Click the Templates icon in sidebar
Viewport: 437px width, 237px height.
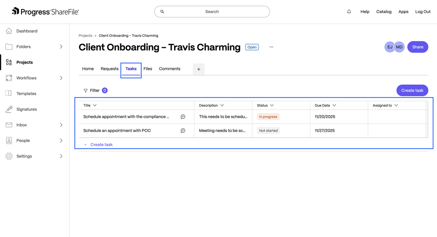pos(9,93)
